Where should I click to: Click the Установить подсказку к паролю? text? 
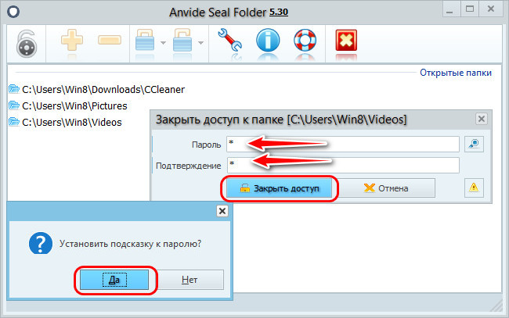coord(130,244)
